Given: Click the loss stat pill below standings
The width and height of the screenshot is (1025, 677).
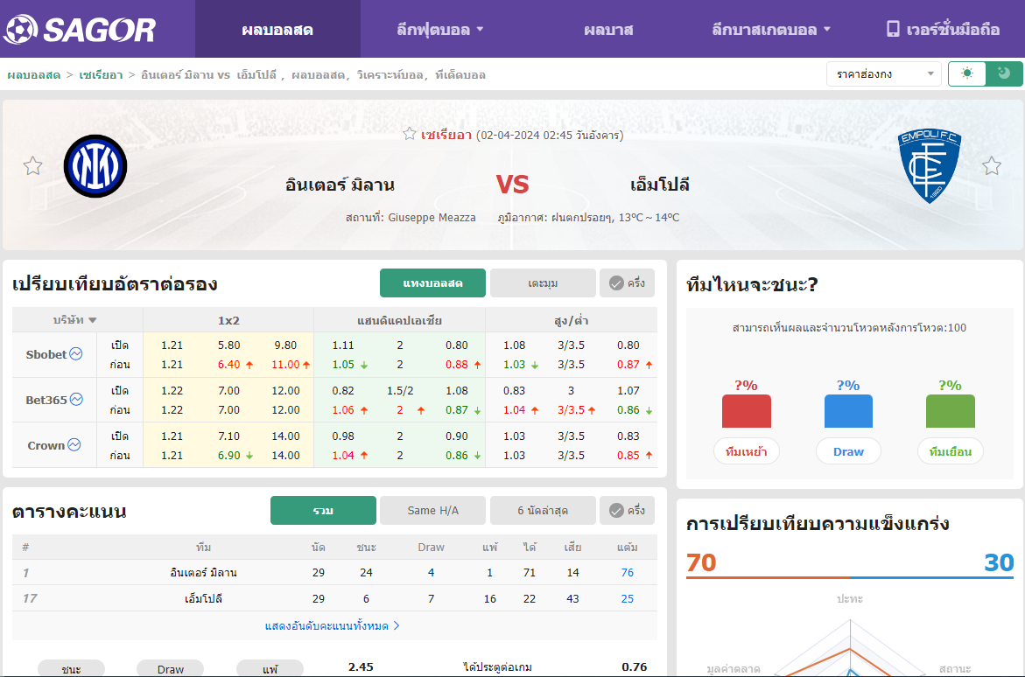Looking at the screenshot, I should pos(270,668).
